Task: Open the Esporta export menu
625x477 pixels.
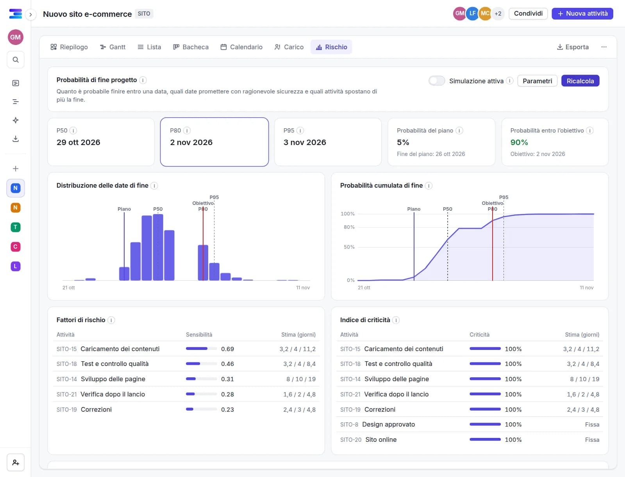Action: coord(573,47)
